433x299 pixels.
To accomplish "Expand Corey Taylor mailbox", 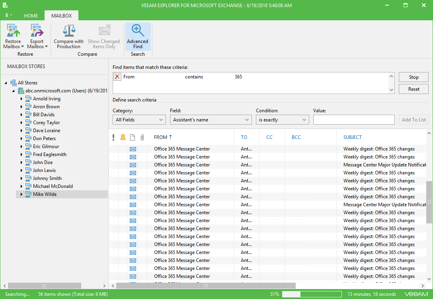I will [21, 122].
